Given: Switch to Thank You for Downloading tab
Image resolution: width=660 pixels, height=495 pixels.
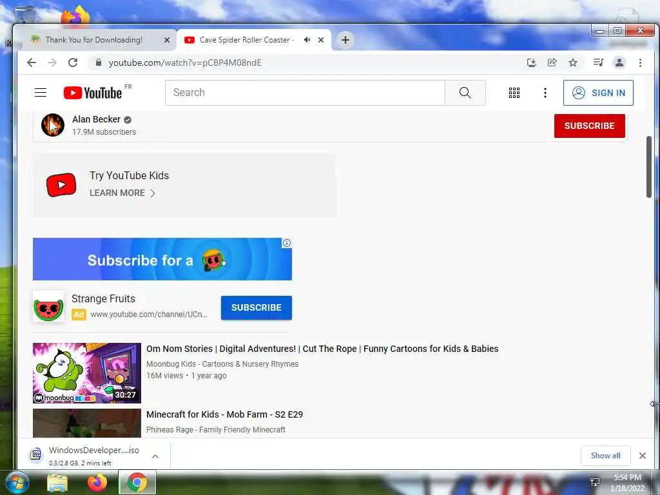Looking at the screenshot, I should pos(94,40).
